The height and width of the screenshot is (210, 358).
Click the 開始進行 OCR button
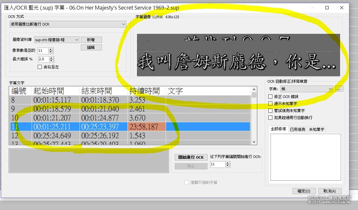pos(191,157)
